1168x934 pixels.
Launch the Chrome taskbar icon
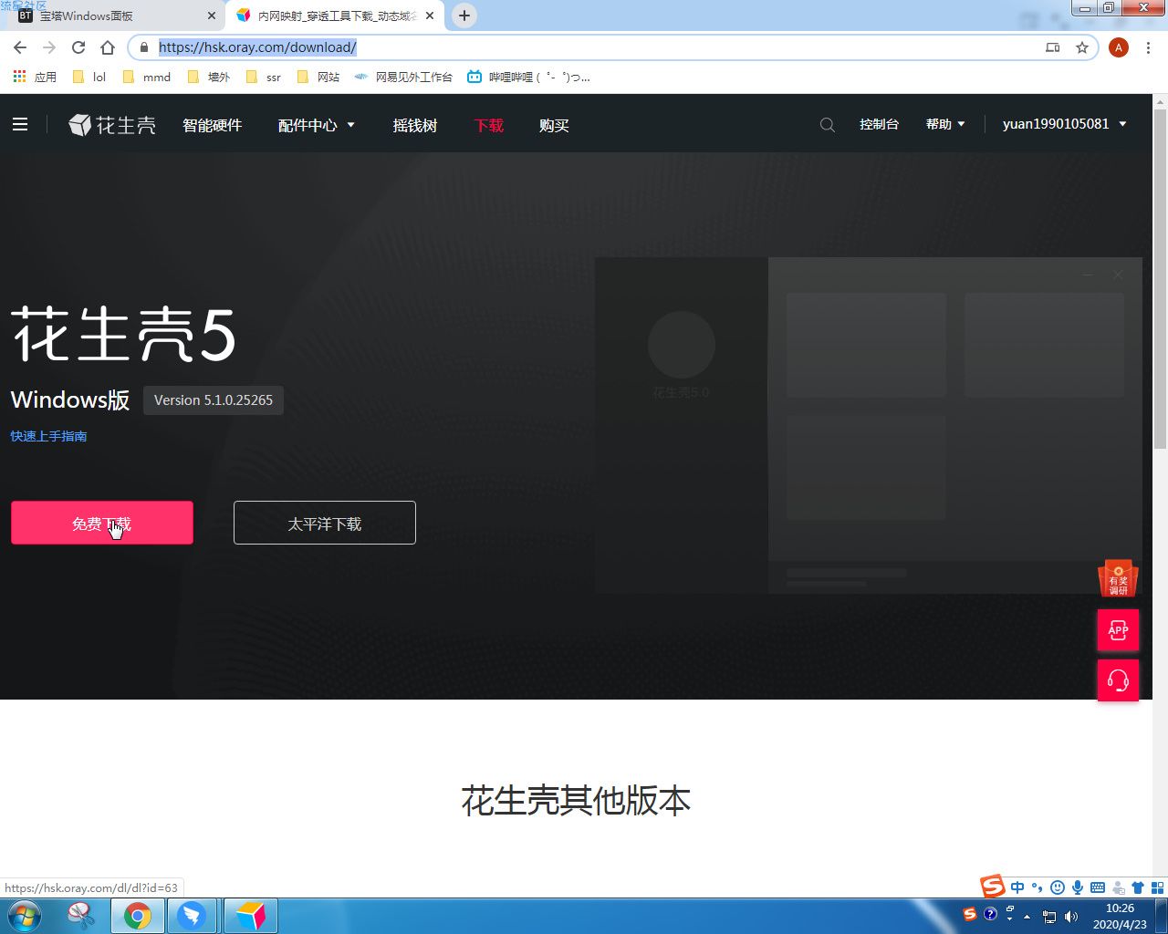[x=138, y=916]
